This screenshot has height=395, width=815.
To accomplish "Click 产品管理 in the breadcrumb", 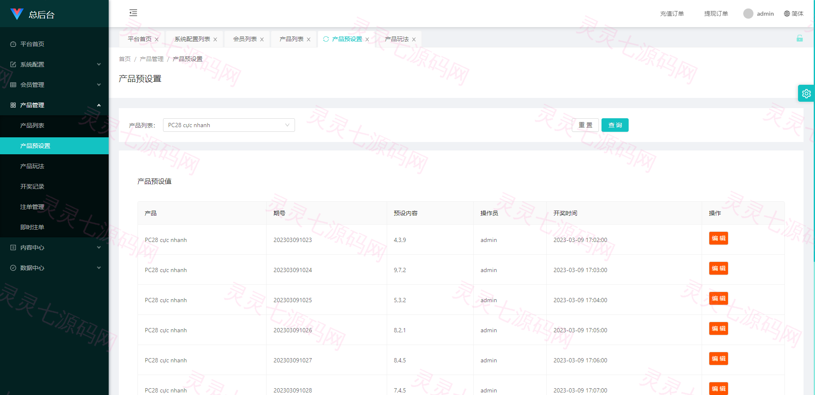I will (x=152, y=59).
